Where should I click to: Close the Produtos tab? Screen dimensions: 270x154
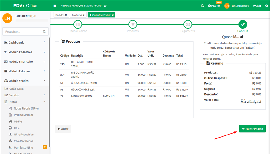pyautogui.click(x=83, y=15)
